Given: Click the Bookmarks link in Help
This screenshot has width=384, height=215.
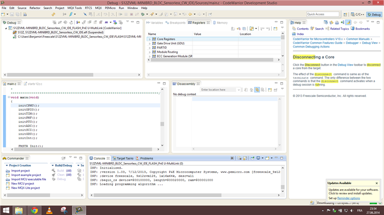Looking at the screenshot, I should (362, 29).
